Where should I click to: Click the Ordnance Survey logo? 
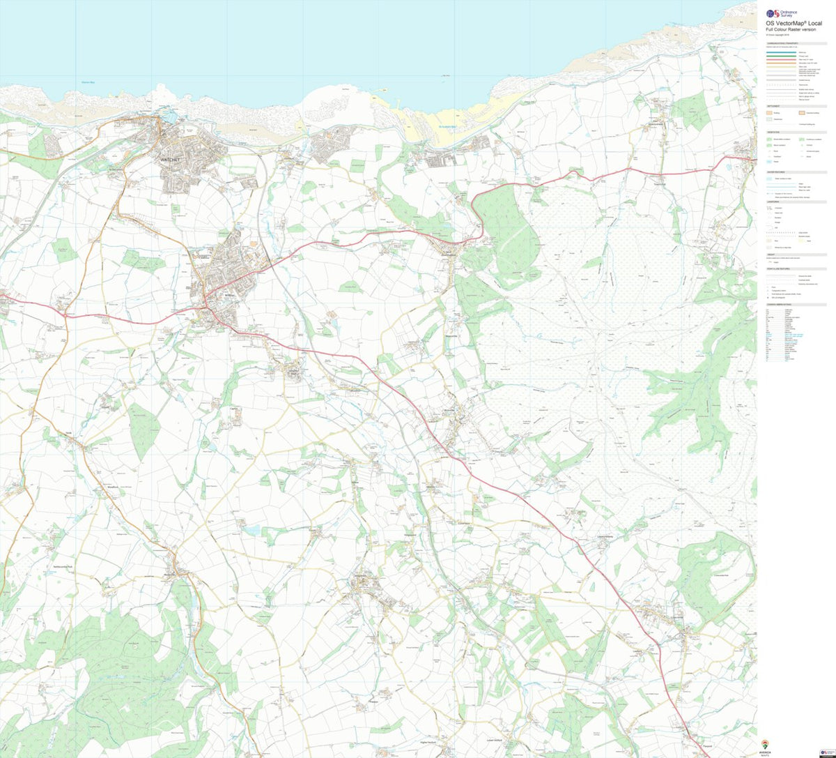[782, 13]
